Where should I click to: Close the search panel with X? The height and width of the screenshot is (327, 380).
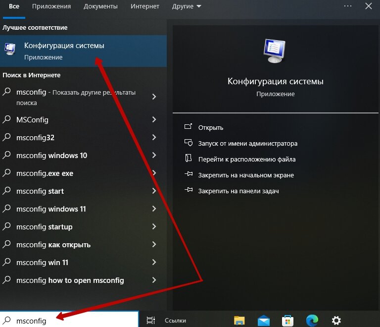(369, 6)
